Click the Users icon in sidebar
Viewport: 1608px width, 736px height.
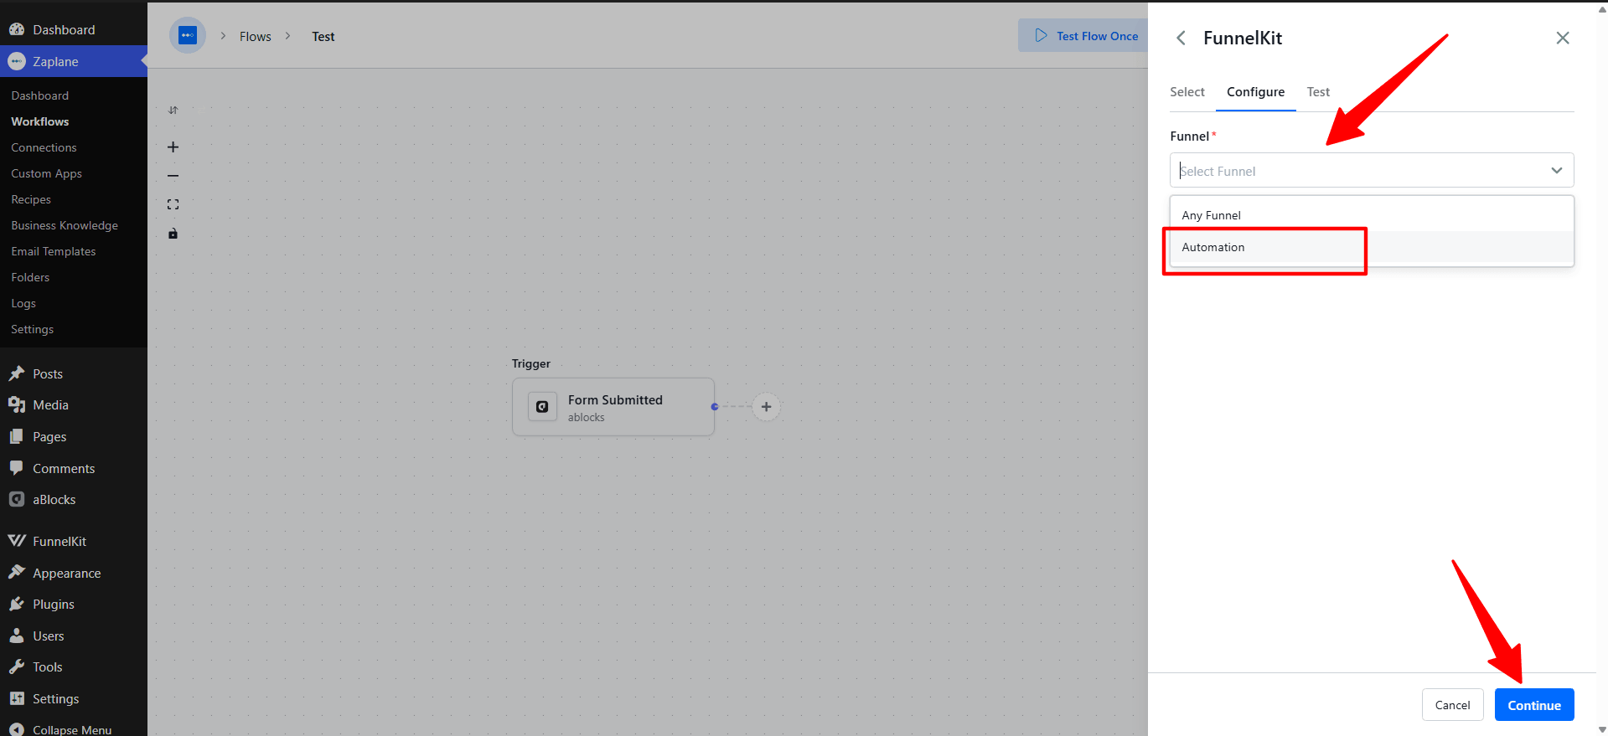[x=17, y=636]
